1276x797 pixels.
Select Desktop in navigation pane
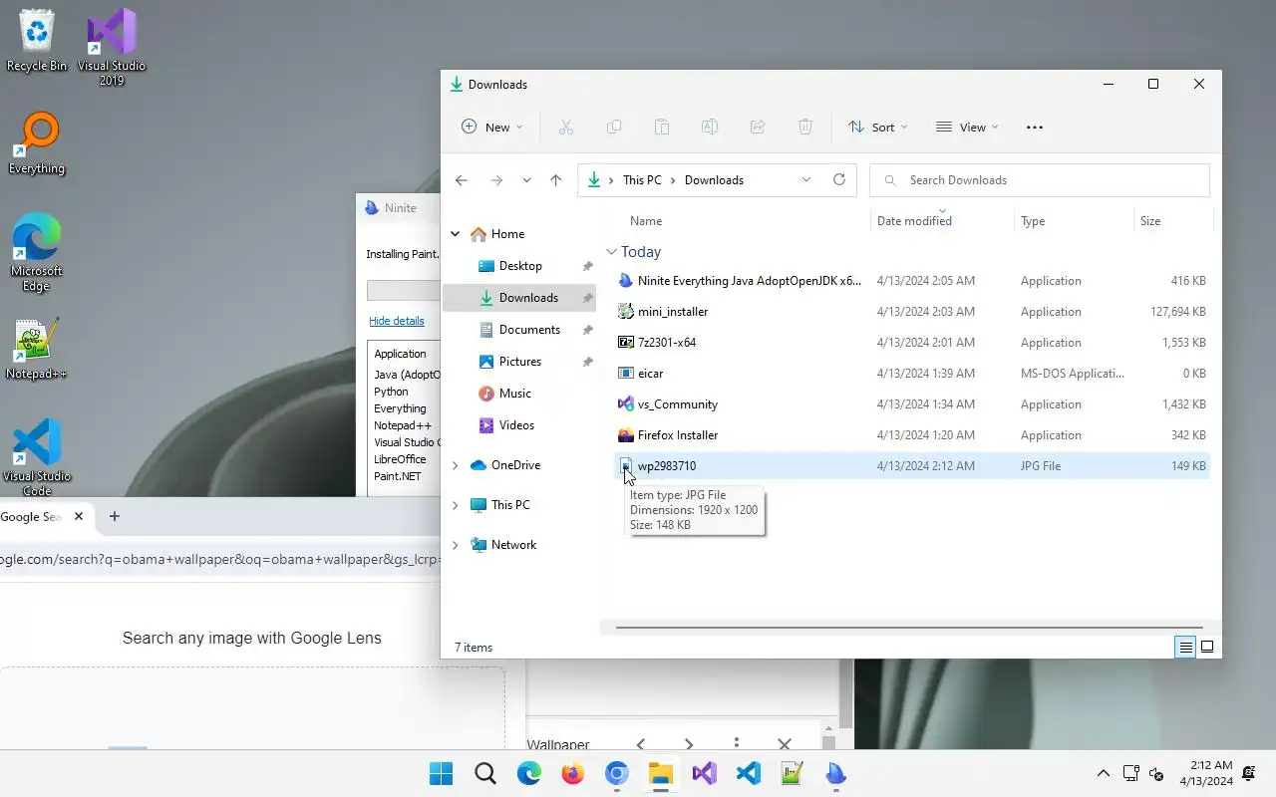click(x=519, y=266)
